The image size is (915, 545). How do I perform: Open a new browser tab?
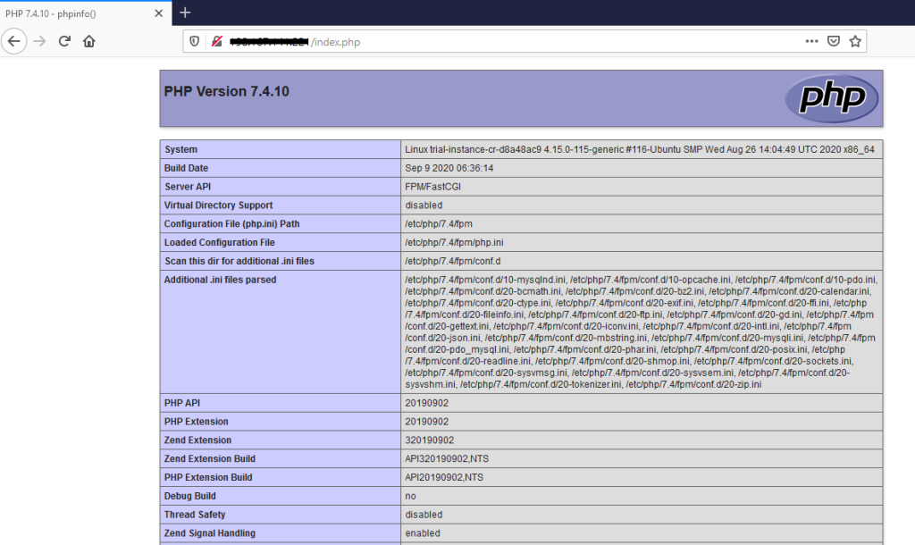tap(184, 13)
